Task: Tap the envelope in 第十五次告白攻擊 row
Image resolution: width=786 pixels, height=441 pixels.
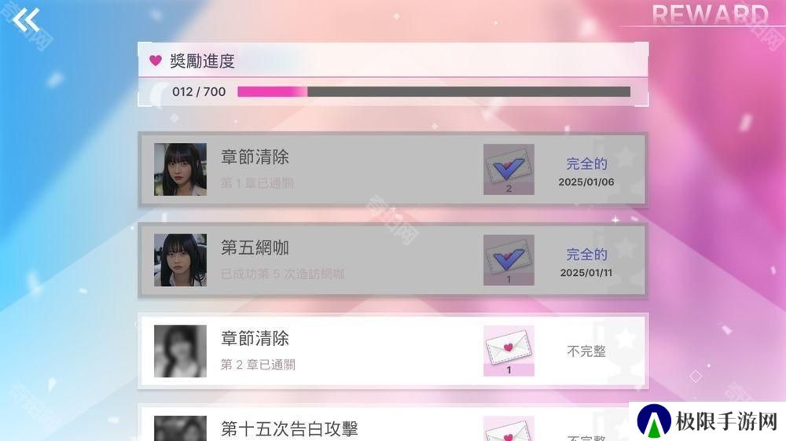Action: point(509,429)
